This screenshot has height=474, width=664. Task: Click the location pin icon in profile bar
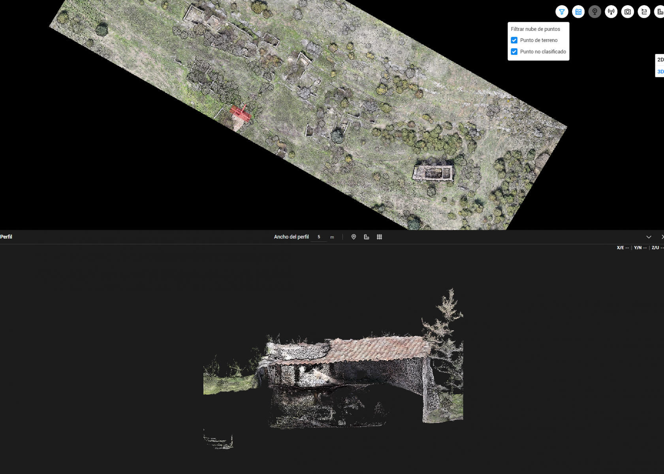click(354, 237)
